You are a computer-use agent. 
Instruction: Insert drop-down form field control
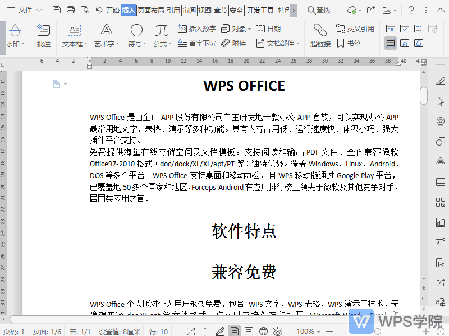[419, 29]
